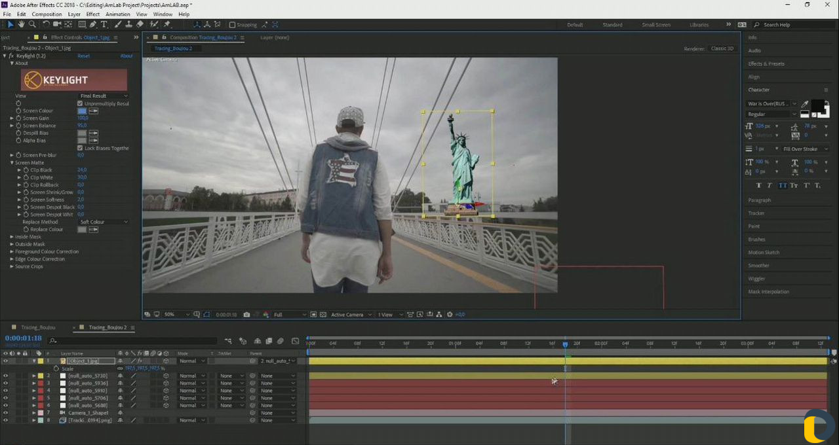This screenshot has height=445, width=839.
Task: Toggle Draft 3D icon in timeline
Action: pos(243,341)
